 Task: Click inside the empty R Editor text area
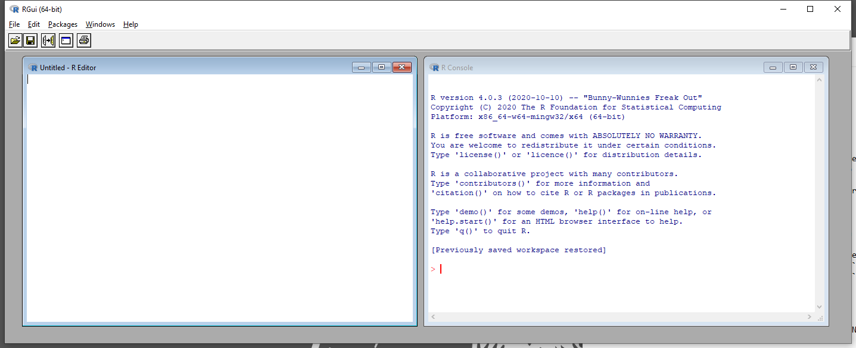[219, 196]
